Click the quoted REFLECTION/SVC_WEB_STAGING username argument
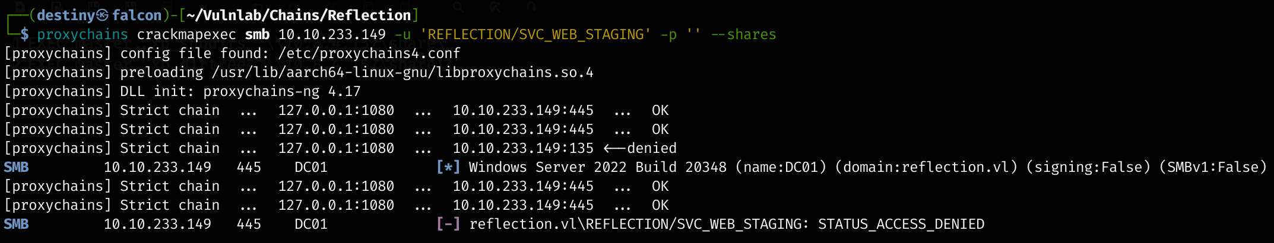The width and height of the screenshot is (1274, 243). 535,34
